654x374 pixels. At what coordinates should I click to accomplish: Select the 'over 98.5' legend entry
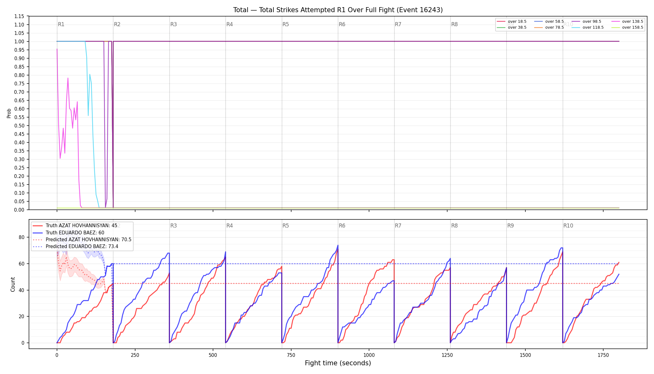pos(586,22)
